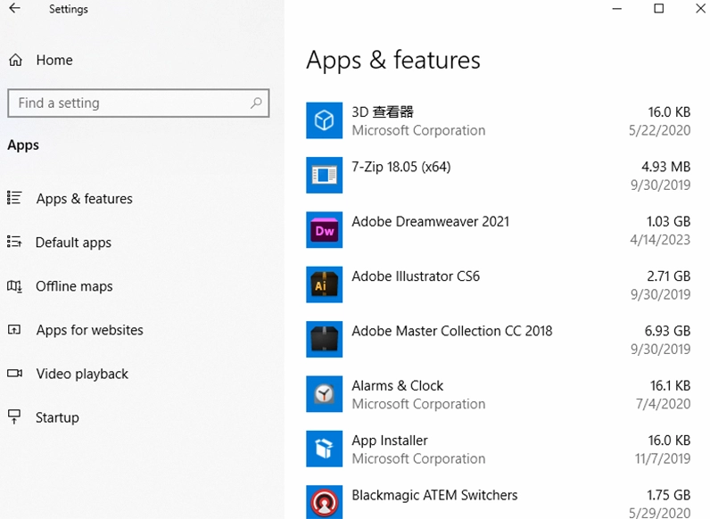Select Apps for websites section

(x=89, y=330)
